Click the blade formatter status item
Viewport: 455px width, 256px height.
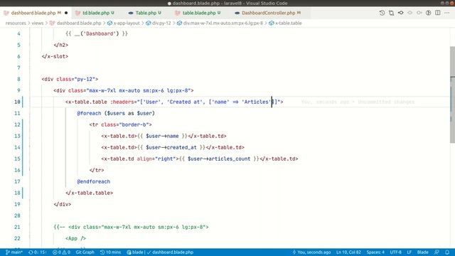click(x=135, y=252)
